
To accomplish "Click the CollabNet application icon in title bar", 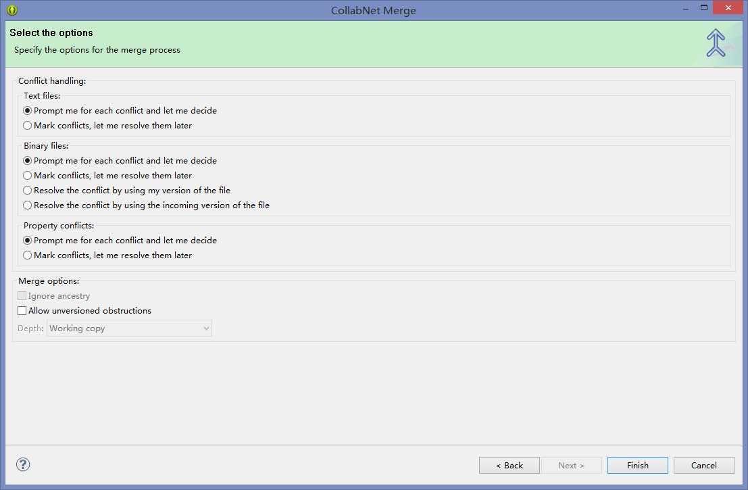I will click(x=12, y=10).
